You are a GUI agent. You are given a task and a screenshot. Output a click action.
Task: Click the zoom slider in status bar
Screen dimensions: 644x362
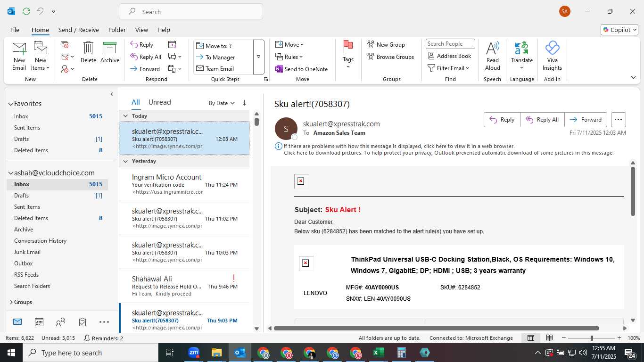592,338
